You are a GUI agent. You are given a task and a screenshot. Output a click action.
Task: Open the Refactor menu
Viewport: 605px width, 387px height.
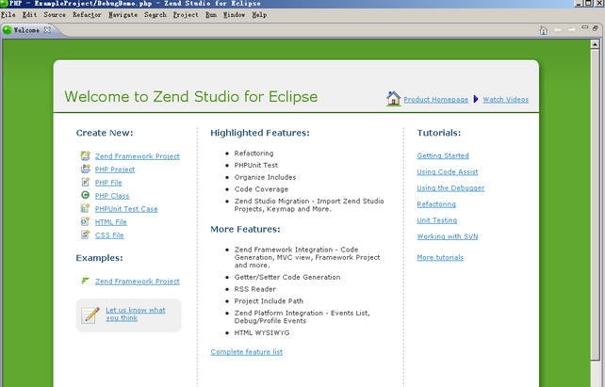(87, 15)
